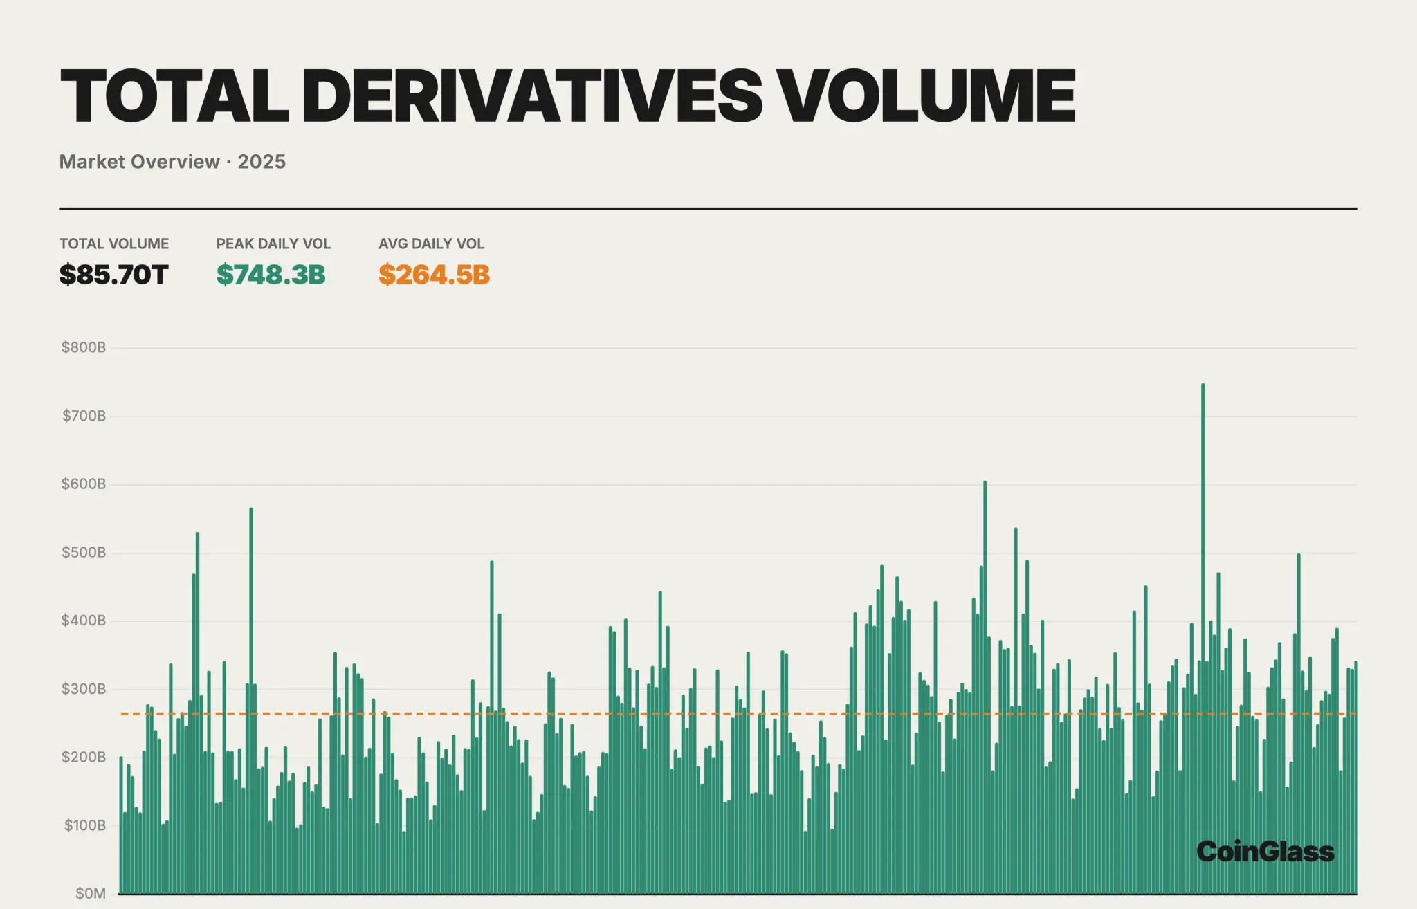Click the $700B axis label
This screenshot has width=1417, height=909.
pos(84,416)
